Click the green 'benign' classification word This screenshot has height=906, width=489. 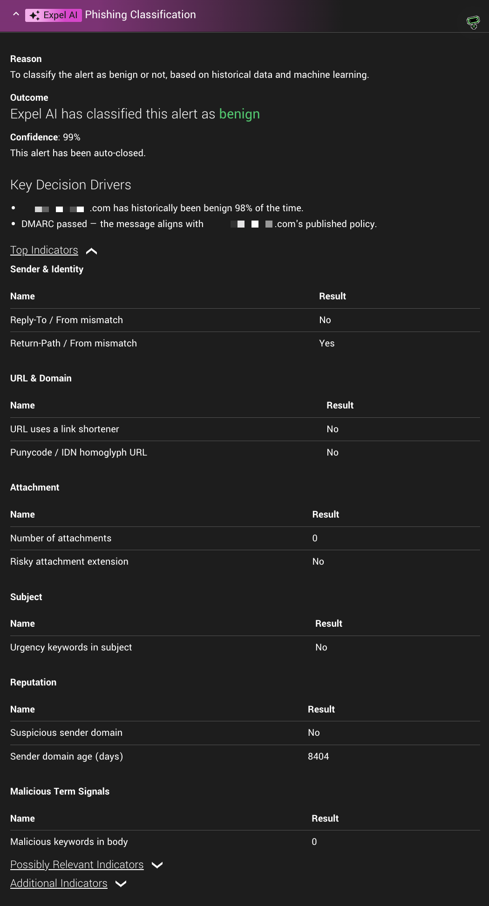(239, 114)
